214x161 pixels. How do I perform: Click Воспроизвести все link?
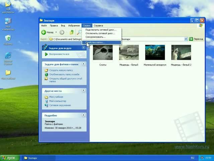click(59, 54)
